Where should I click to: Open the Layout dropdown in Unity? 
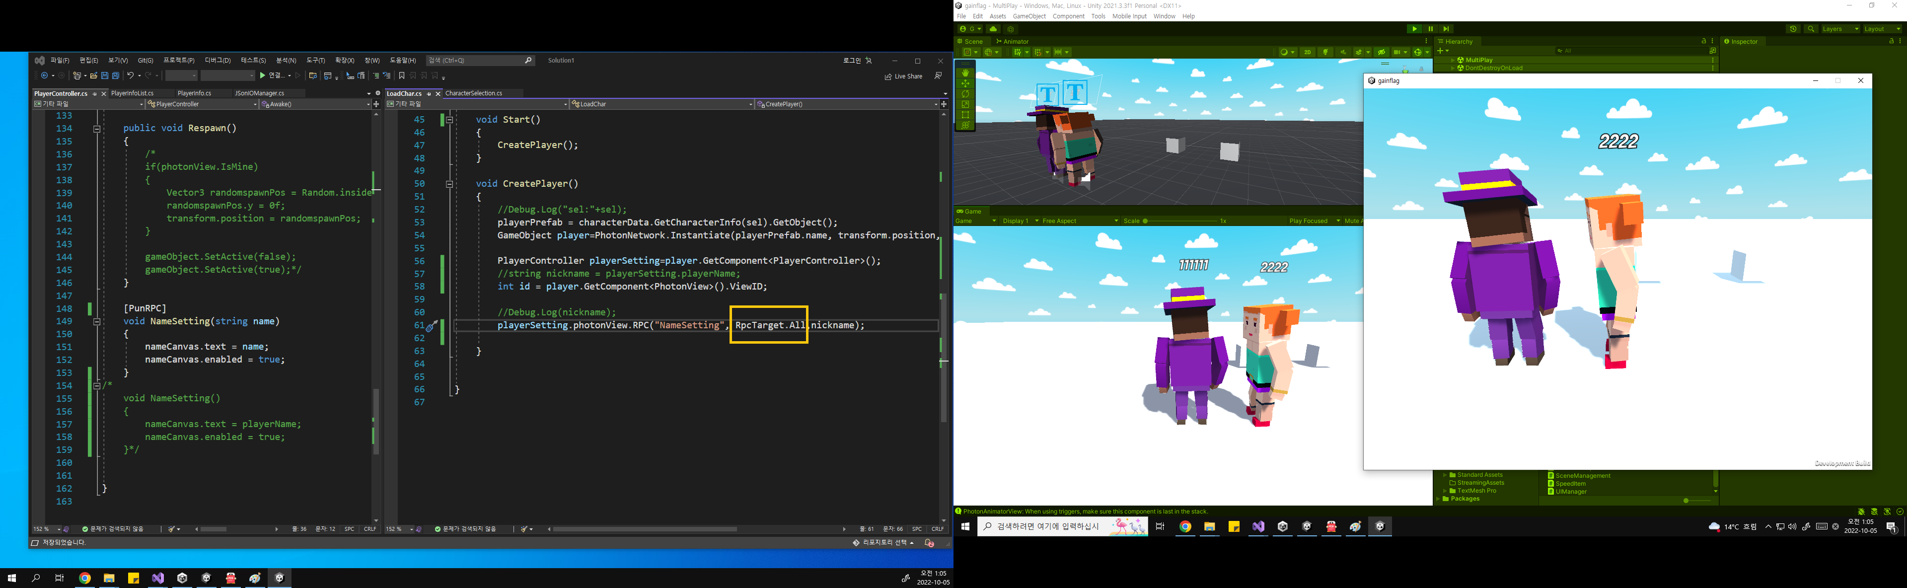click(x=1882, y=29)
